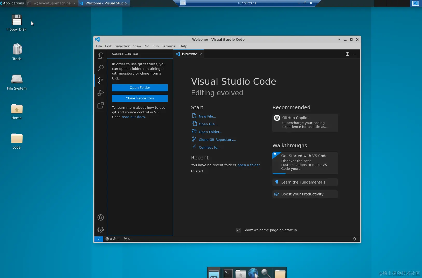Open the Extensions view

(101, 105)
